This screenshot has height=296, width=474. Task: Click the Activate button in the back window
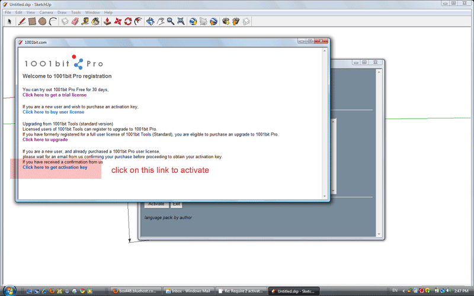tap(156, 204)
